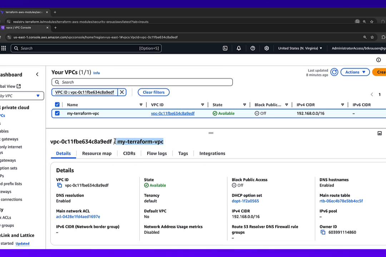386x257 pixels.
Task: Click the split panel resize handle
Action: pos(211,133)
